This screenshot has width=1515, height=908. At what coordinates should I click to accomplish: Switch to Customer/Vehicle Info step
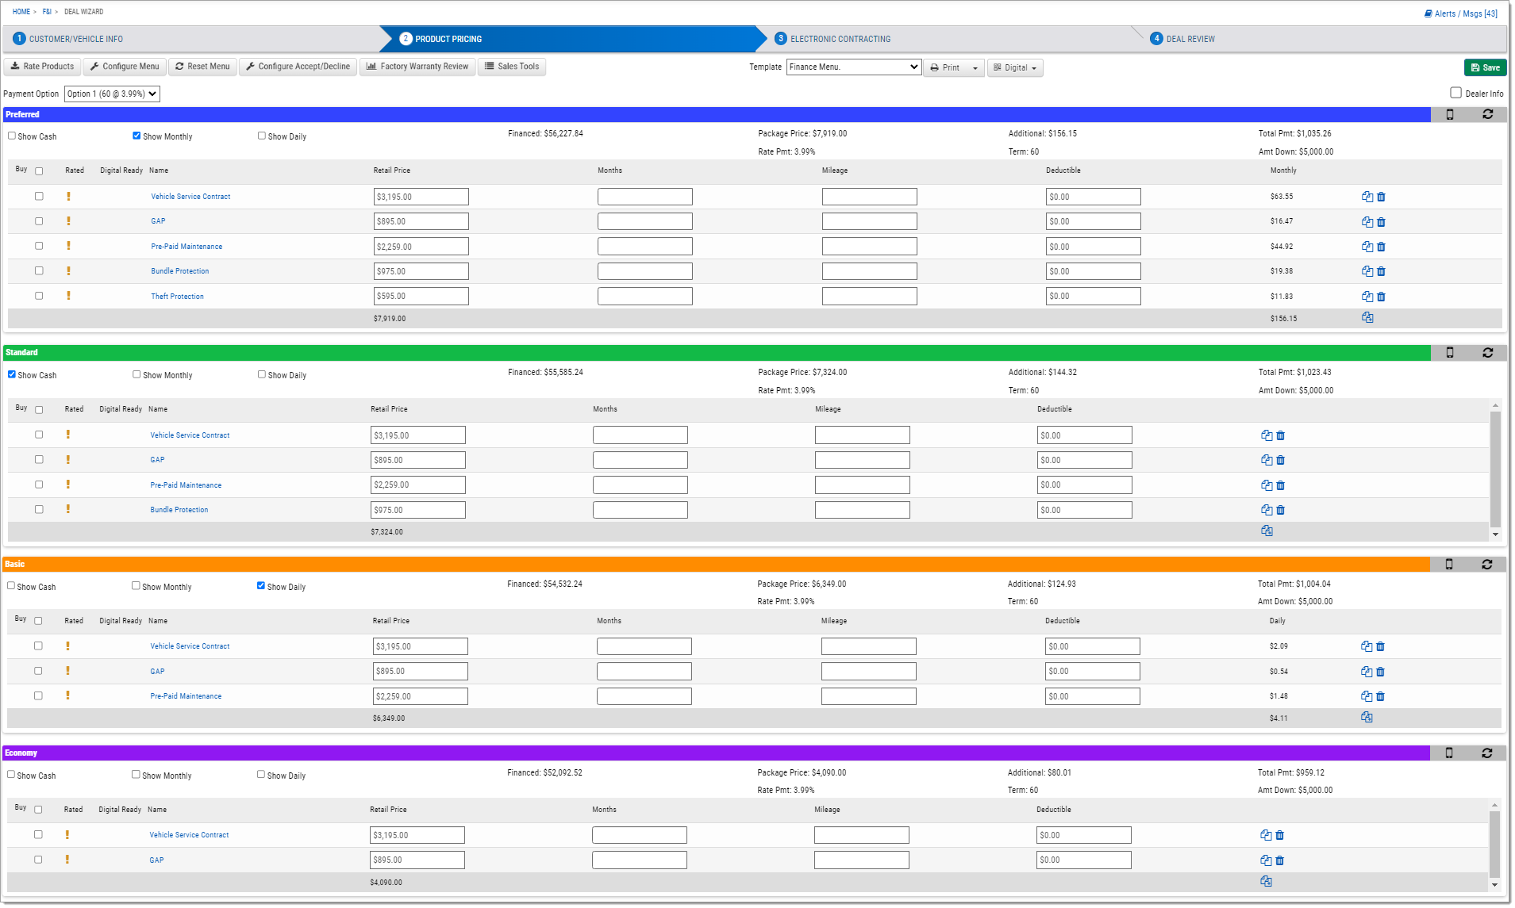[76, 39]
